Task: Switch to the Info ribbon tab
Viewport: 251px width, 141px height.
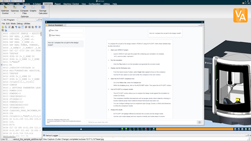Action: pyautogui.click(x=18, y=4)
